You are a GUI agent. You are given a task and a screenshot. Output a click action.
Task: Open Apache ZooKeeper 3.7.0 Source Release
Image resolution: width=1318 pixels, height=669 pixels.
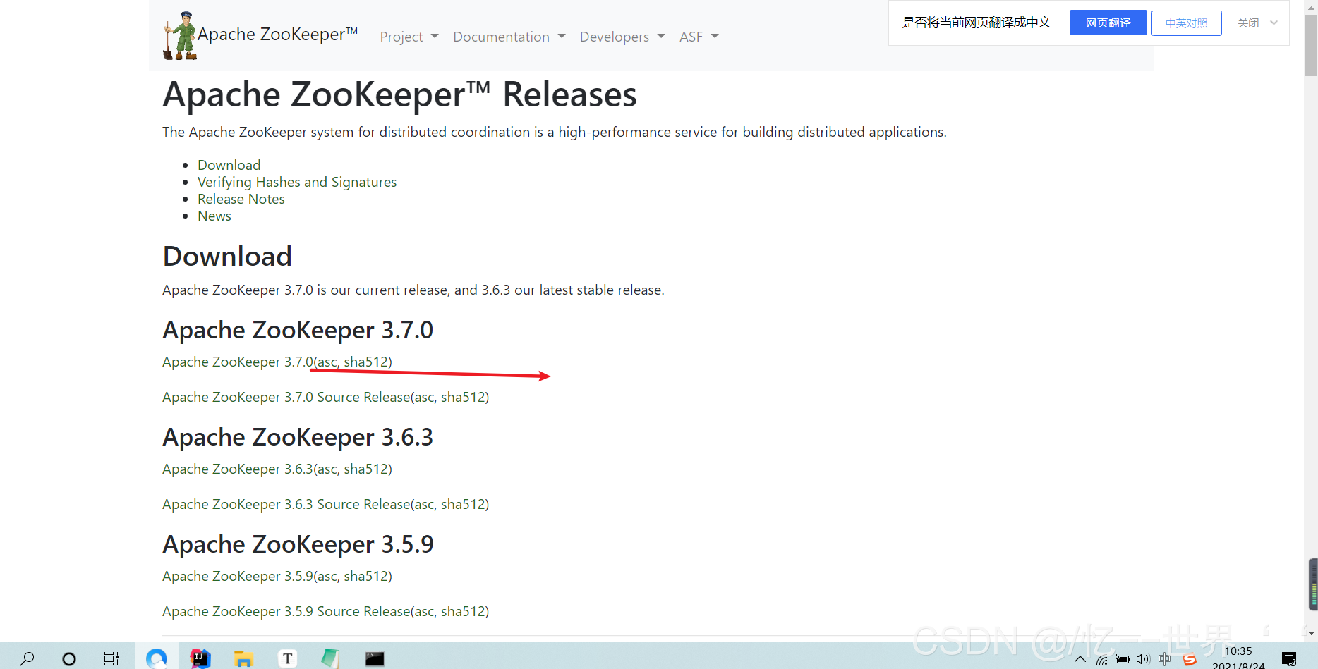[x=286, y=397]
